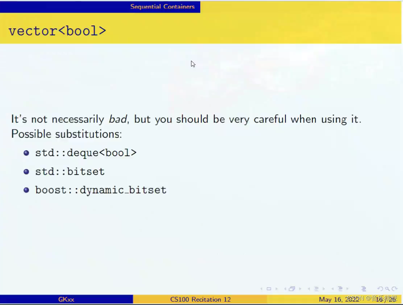Image resolution: width=403 pixels, height=305 pixels.
Task: Click the std::deque<bool> bullet item
Action: [86, 153]
